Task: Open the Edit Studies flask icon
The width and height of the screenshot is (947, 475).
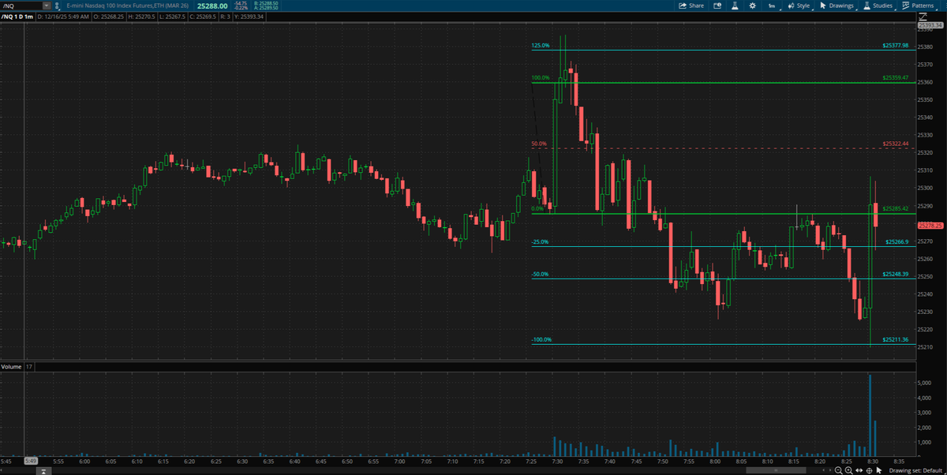Action: click(734, 6)
